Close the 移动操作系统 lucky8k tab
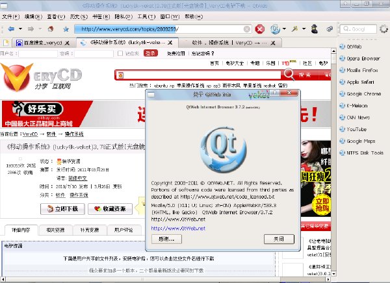Viewport: 390px width, 283px height. [x=170, y=43]
